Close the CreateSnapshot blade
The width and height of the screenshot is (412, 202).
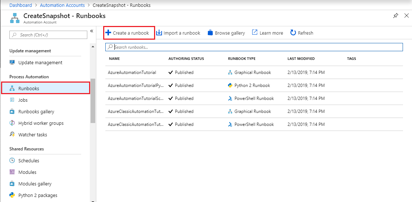click(406, 16)
